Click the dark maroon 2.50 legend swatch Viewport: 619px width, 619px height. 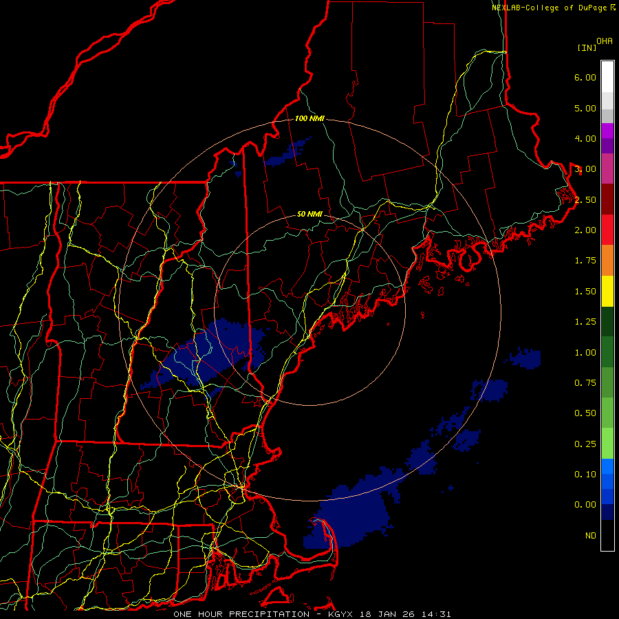(607, 199)
